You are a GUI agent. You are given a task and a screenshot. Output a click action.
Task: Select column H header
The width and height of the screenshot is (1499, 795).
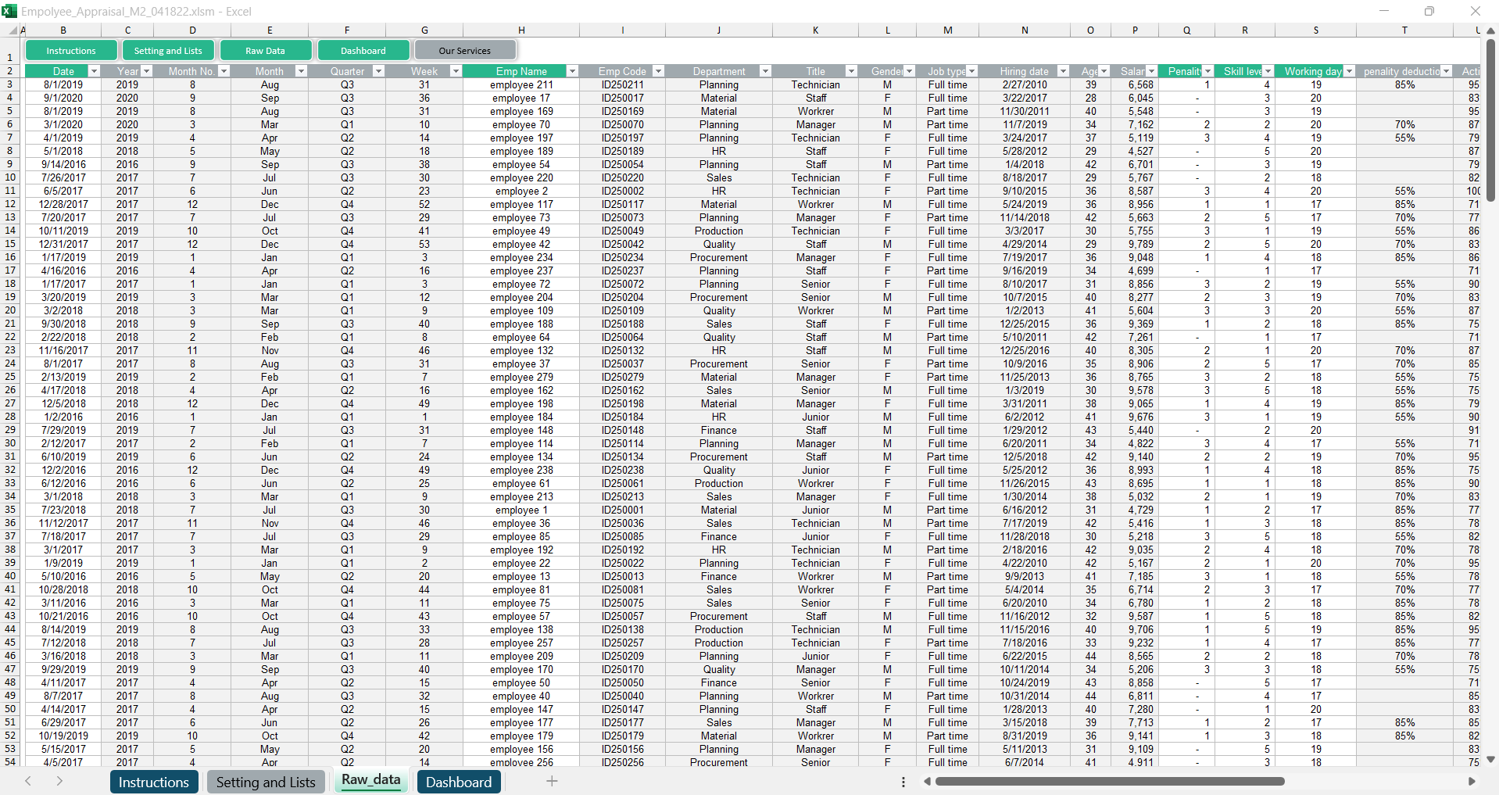coord(521,30)
